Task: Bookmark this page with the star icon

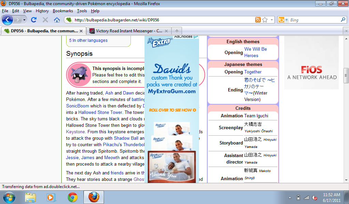Action: [265, 20]
